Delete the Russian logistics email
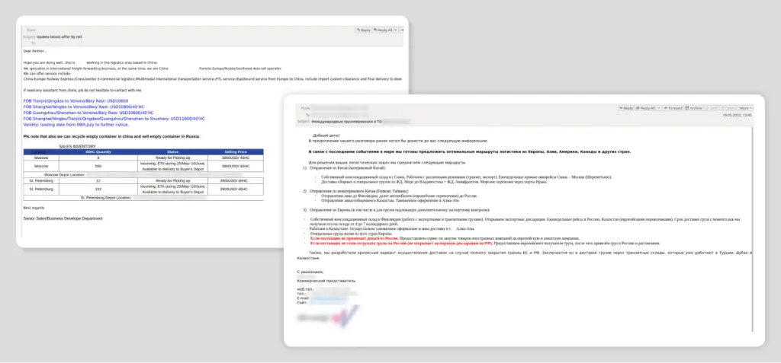The width and height of the screenshot is (781, 363). coord(729,108)
